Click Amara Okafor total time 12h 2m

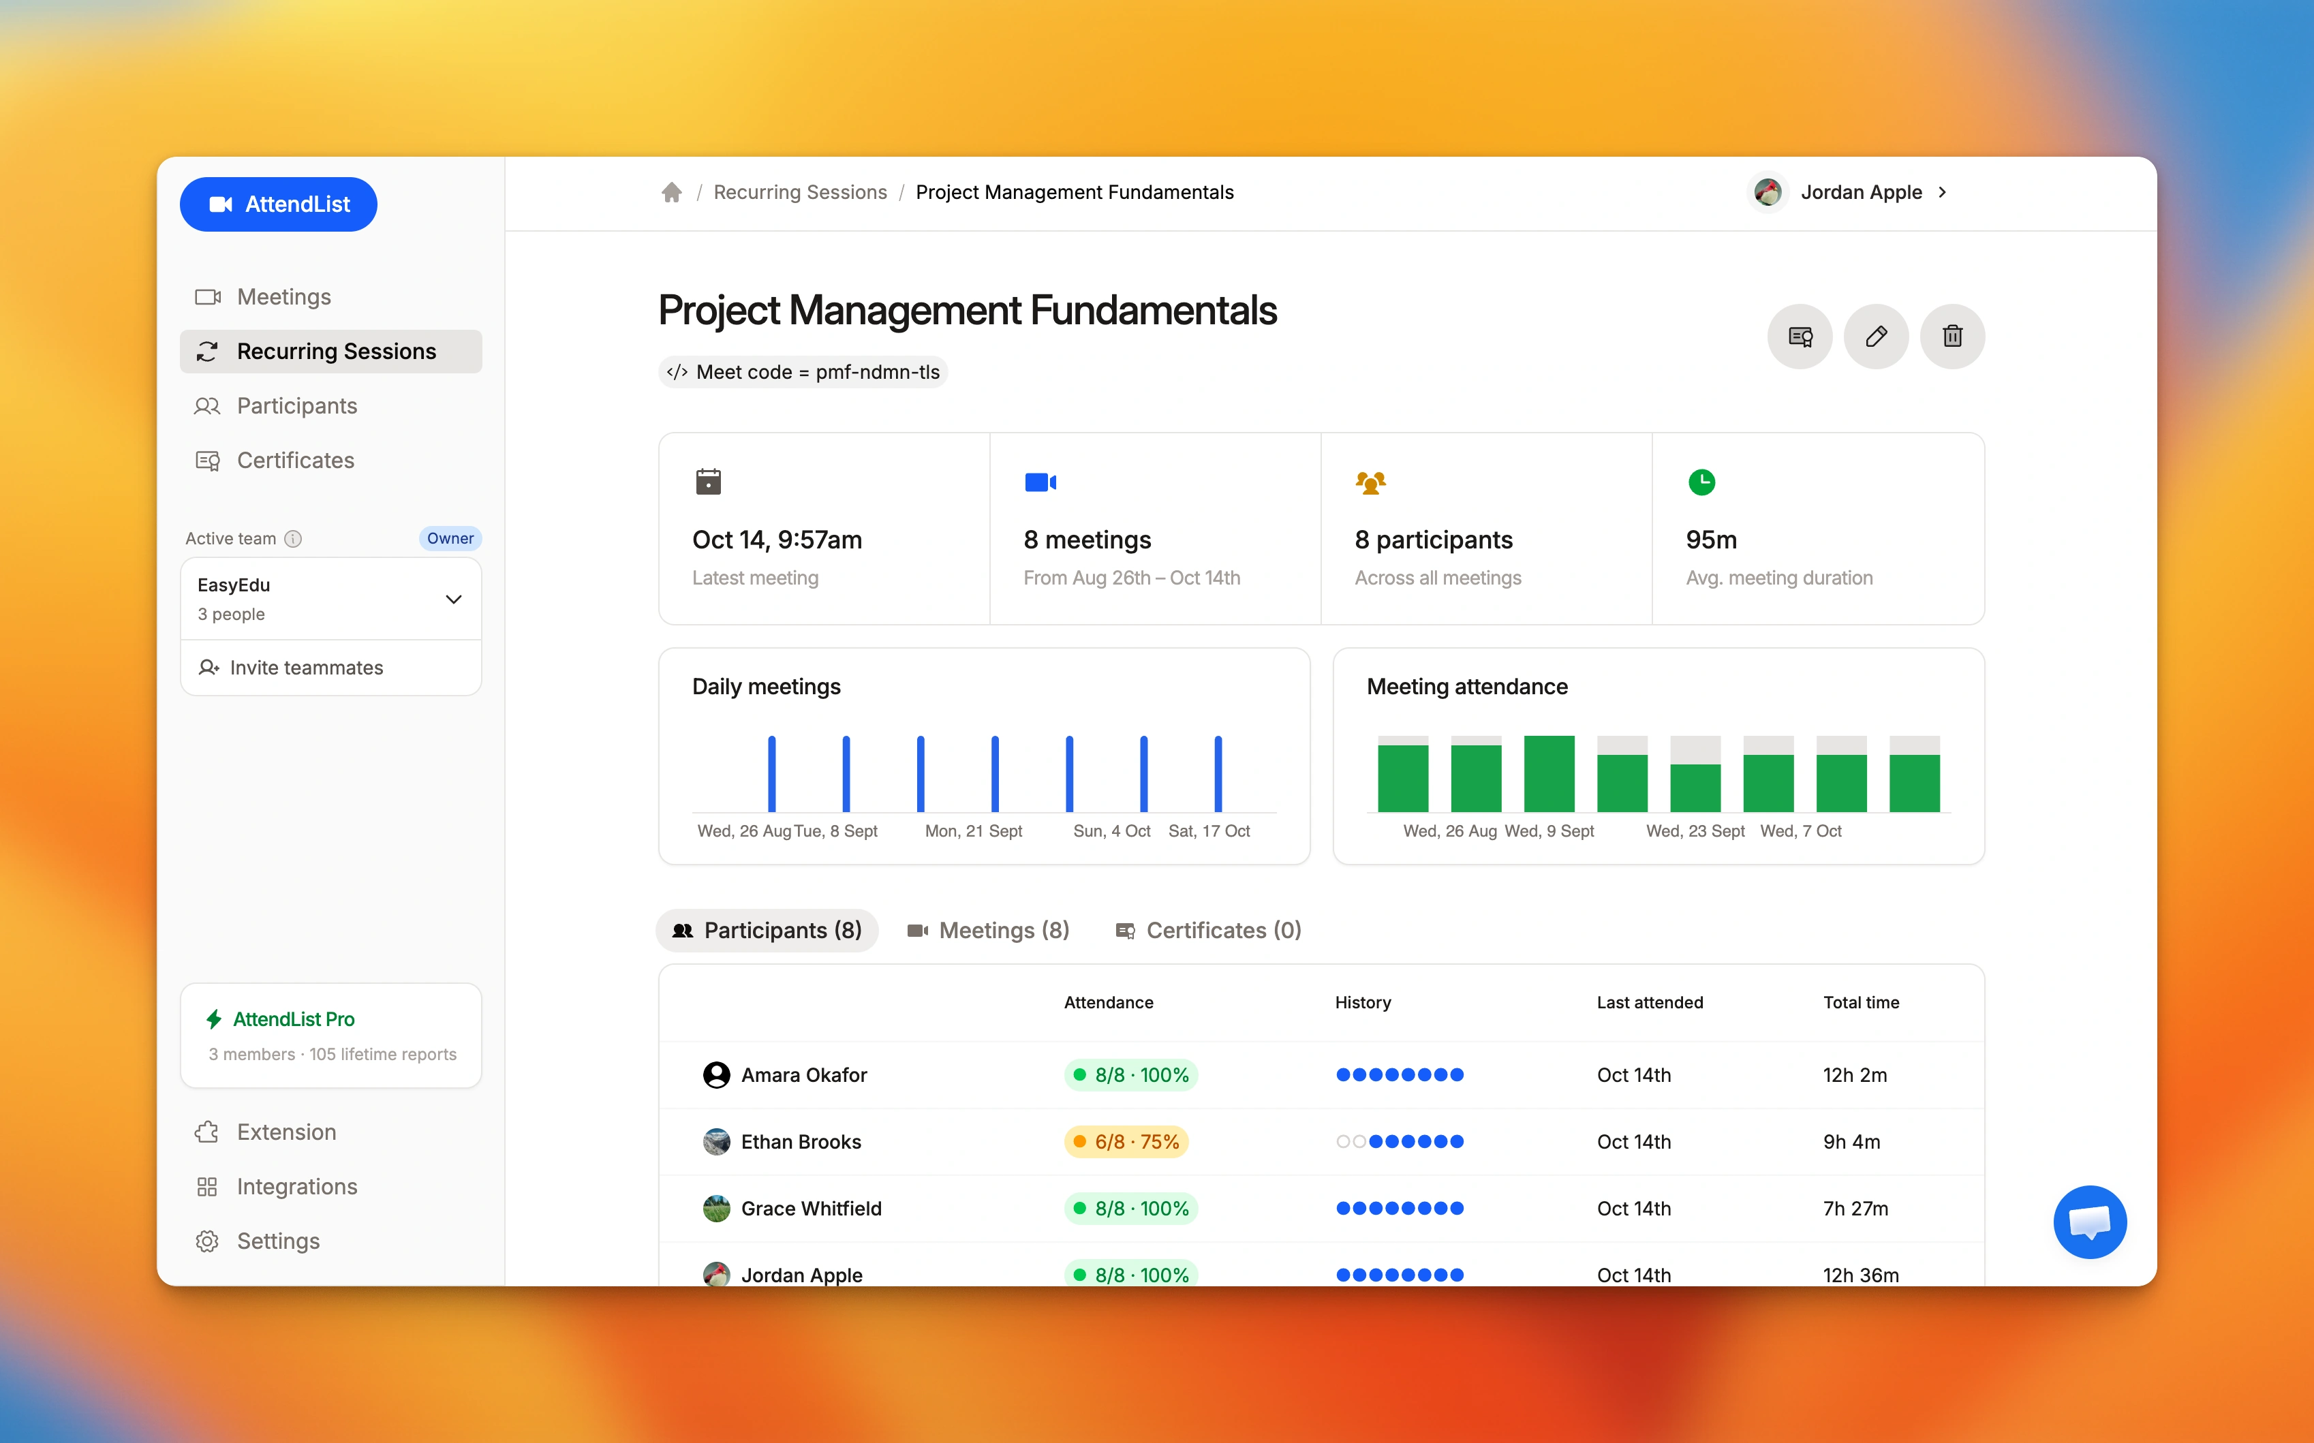point(1854,1074)
